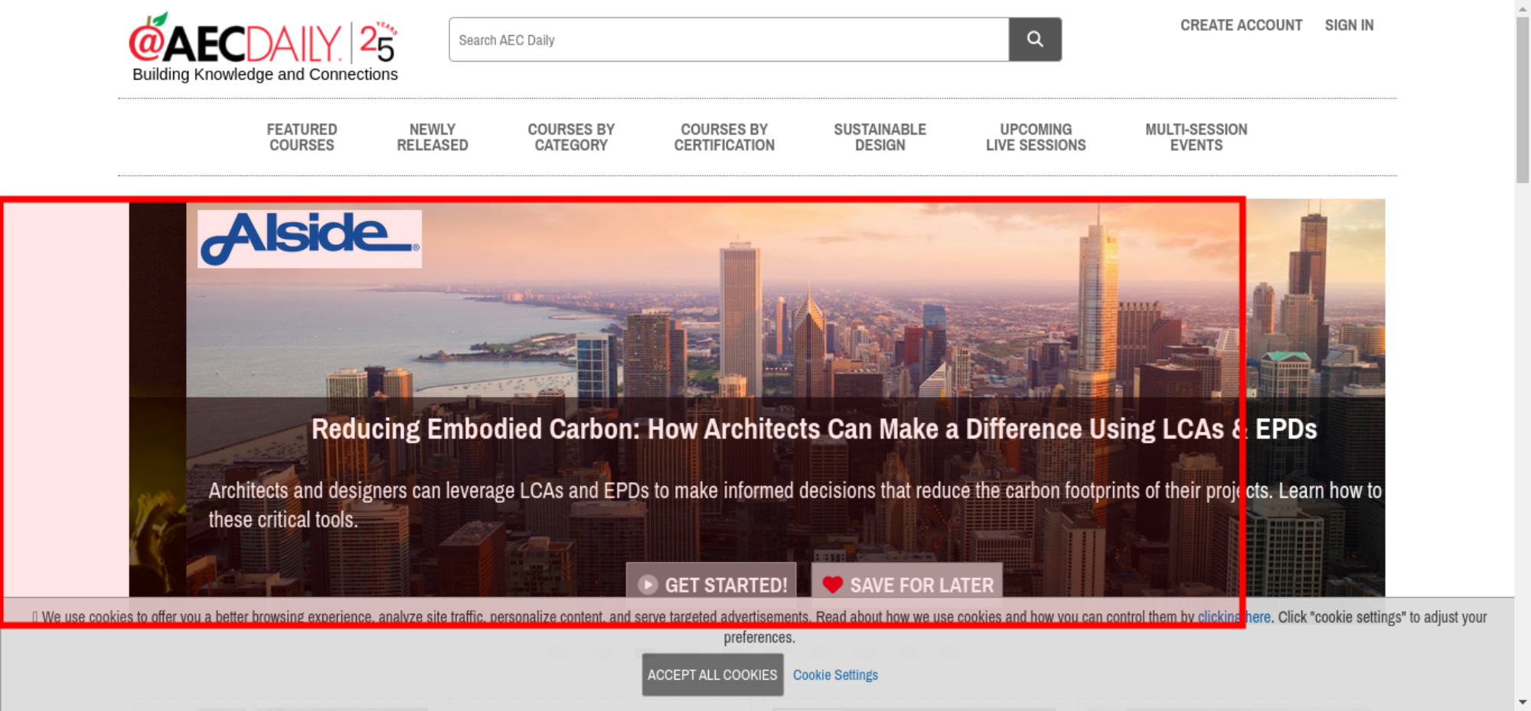Select Newly Released in navigation
1531x711 pixels.
point(432,138)
